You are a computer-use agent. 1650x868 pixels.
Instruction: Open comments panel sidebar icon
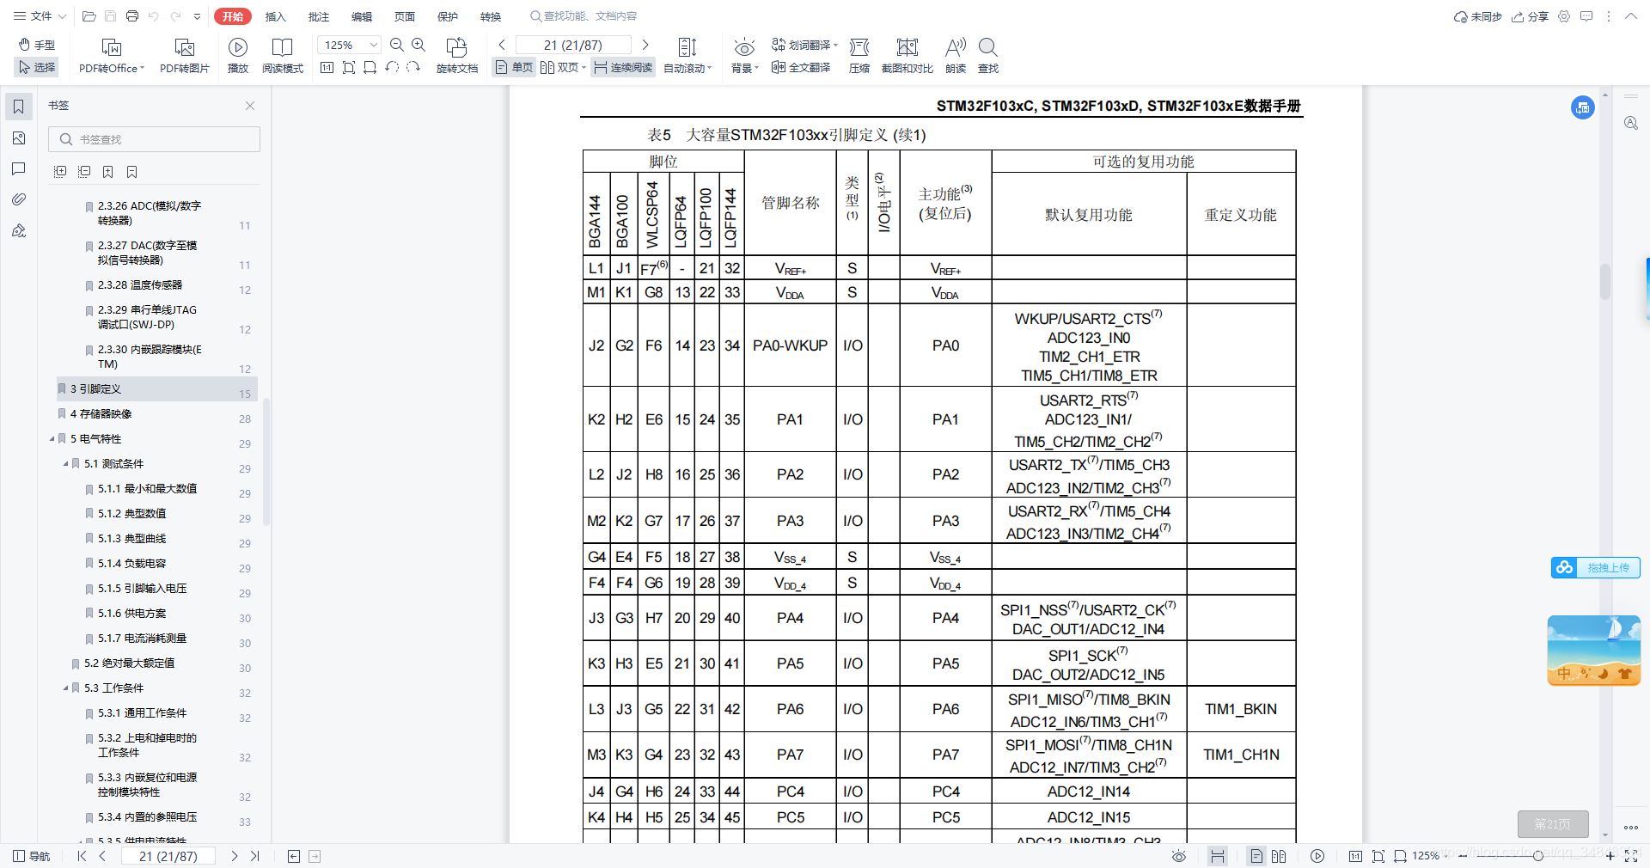[x=18, y=168]
